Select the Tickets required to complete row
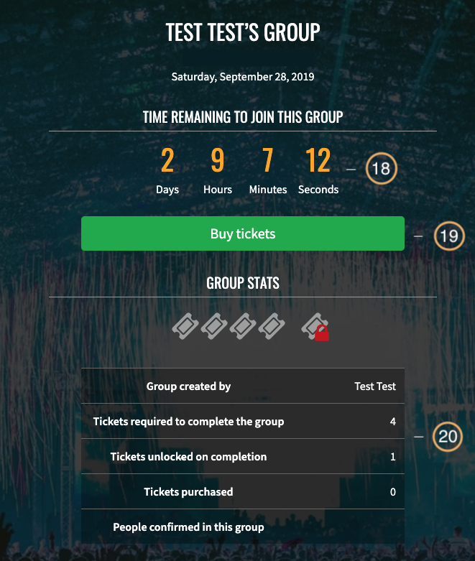Screen dimensions: 475x561 (243, 421)
